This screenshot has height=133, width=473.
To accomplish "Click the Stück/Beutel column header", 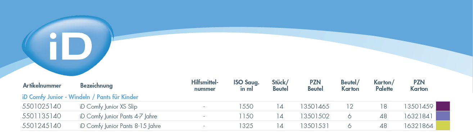I will pyautogui.click(x=280, y=85).
